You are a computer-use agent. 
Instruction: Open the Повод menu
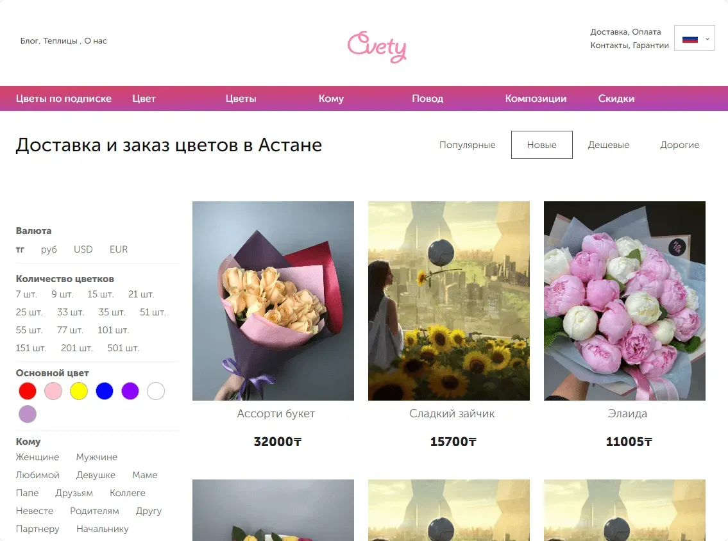(428, 98)
